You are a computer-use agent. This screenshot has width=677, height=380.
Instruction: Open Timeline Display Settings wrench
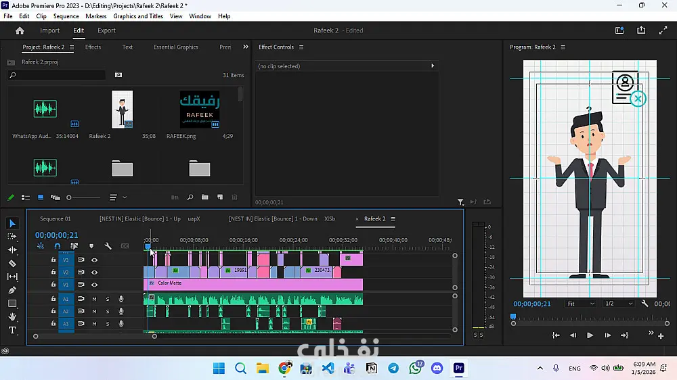tap(108, 246)
